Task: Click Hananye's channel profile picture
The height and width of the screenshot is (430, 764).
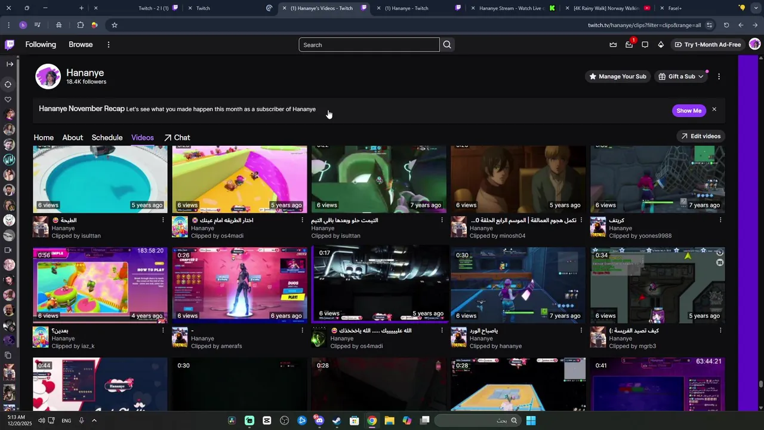Action: (x=48, y=76)
